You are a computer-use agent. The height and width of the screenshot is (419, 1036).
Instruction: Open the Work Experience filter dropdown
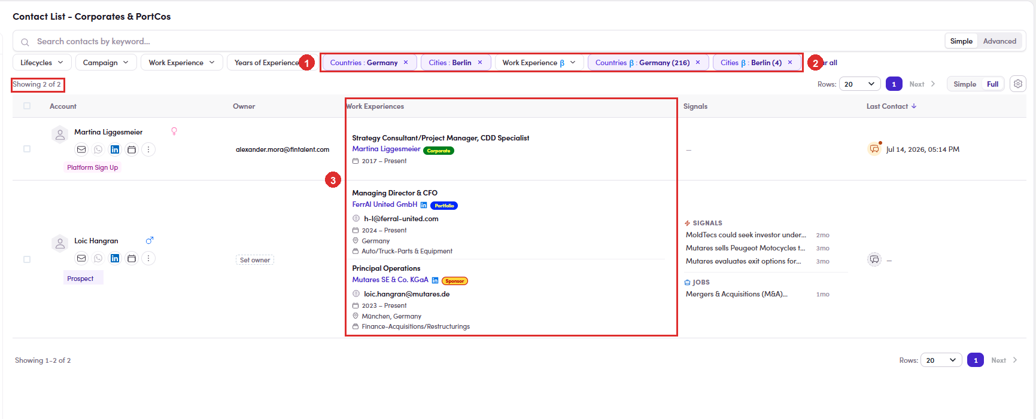182,62
